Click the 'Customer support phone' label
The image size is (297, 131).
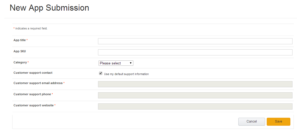(32, 94)
